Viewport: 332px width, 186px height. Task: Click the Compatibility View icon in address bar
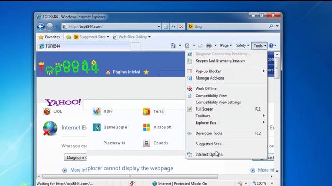click(x=165, y=26)
